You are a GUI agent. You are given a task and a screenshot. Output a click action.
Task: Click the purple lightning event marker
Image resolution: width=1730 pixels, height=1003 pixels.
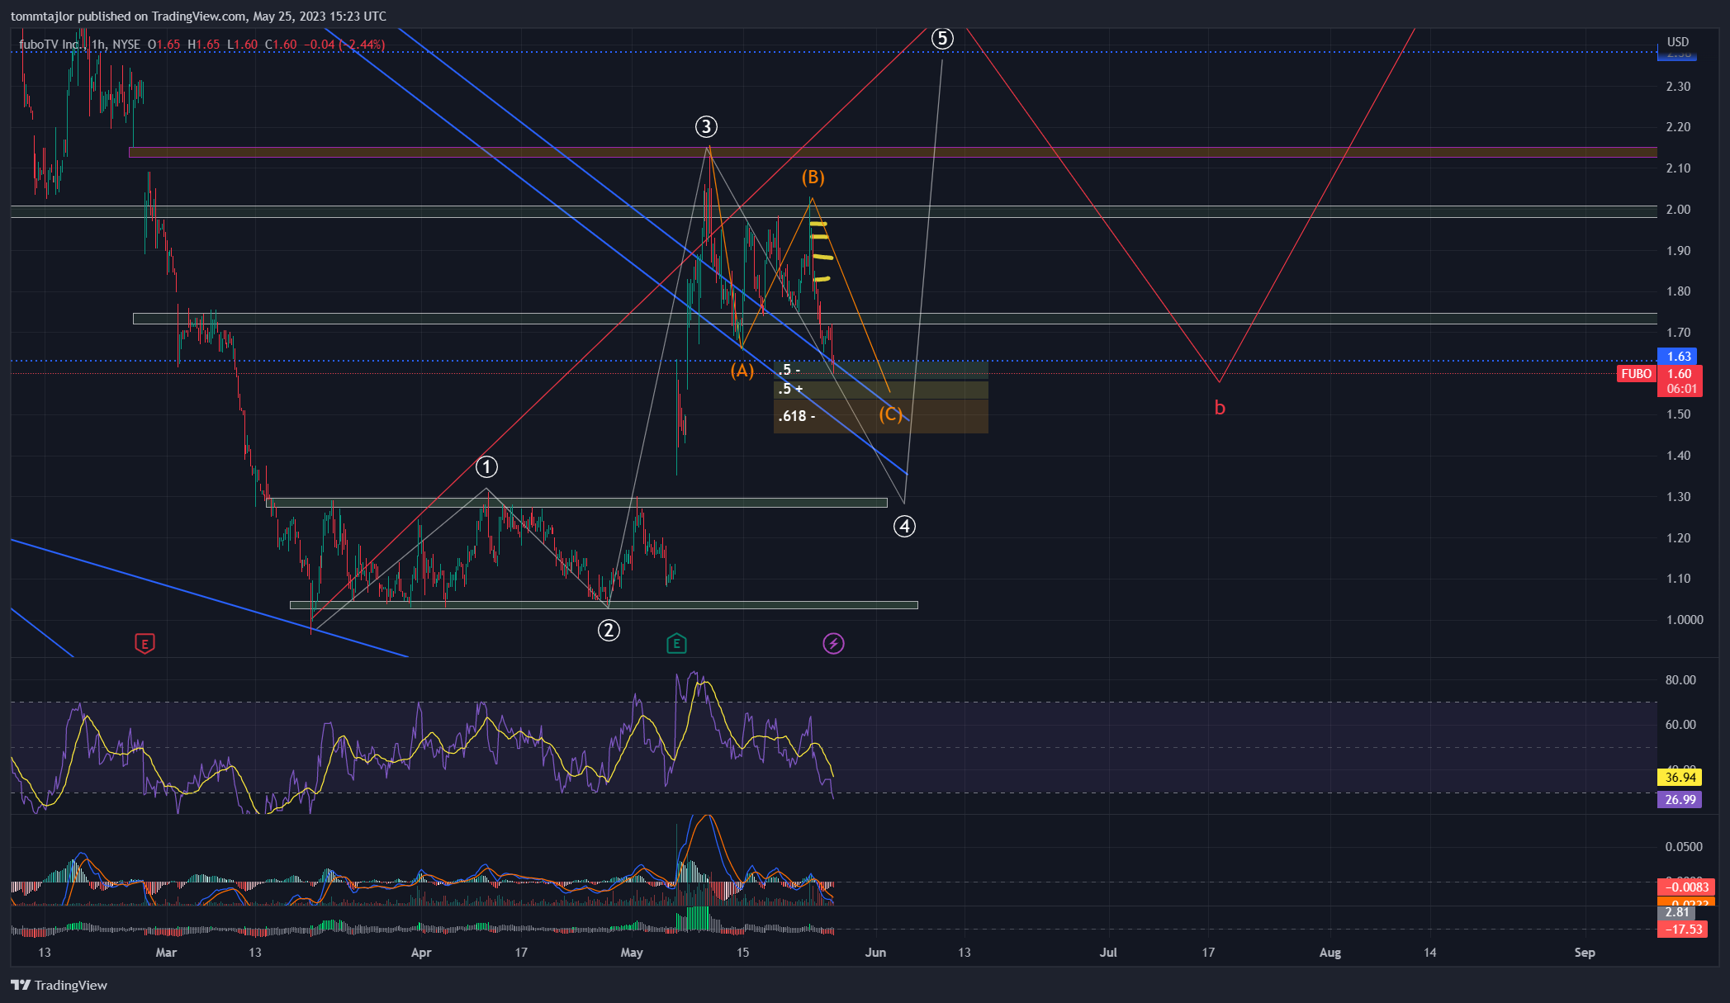(833, 643)
